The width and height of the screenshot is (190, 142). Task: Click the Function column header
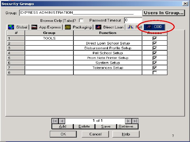click(108, 33)
